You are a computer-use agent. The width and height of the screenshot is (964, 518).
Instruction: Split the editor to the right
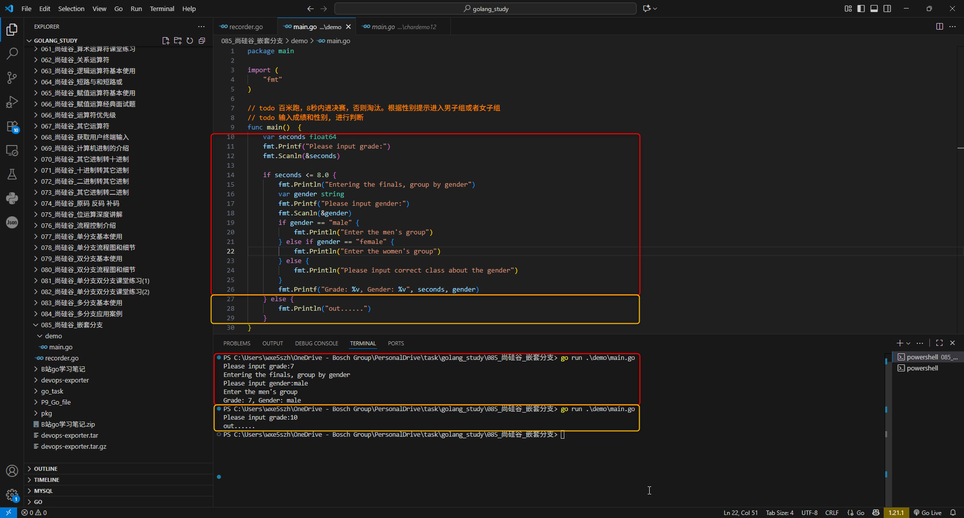pos(939,27)
